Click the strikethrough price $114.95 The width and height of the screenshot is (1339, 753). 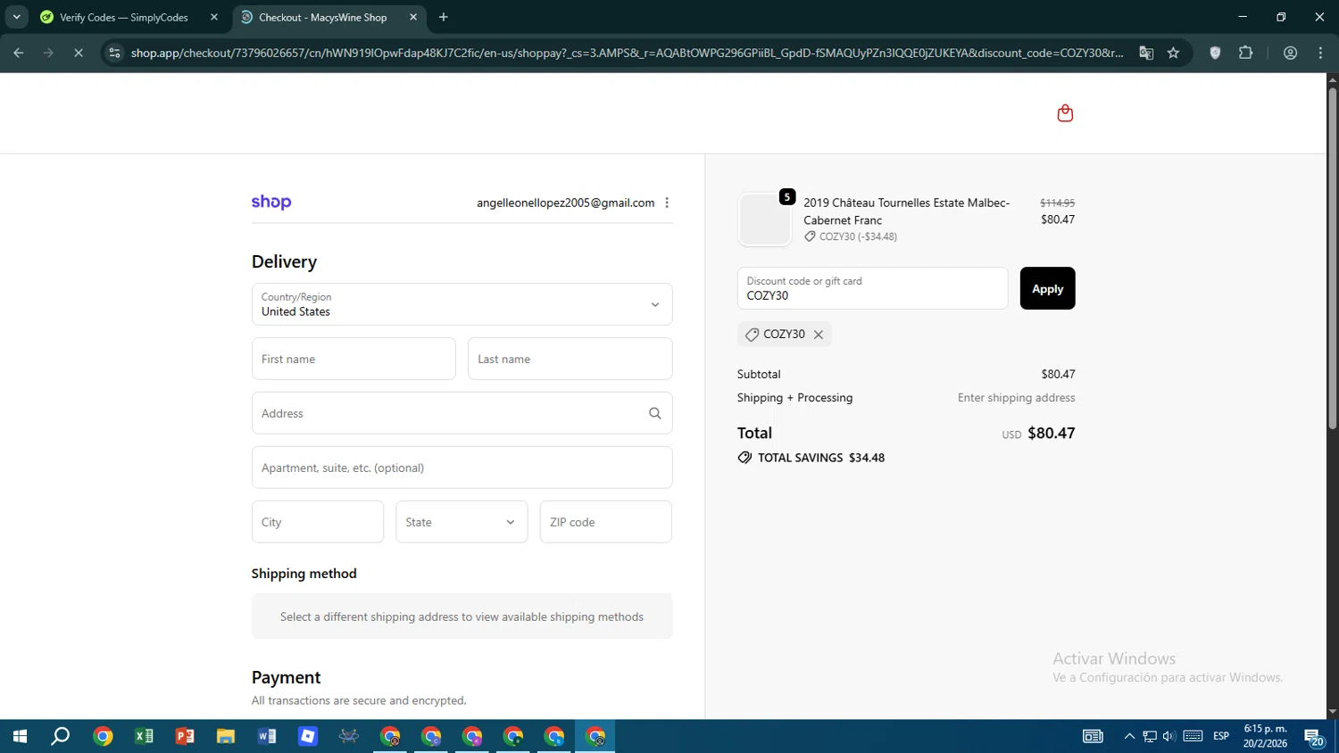1057,203
